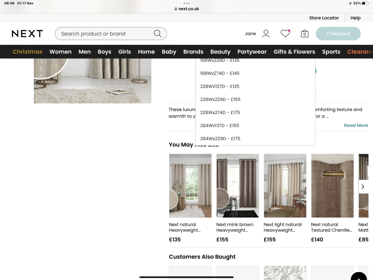Open the Women menu
Viewport: 373px width, 280px height.
pyautogui.click(x=61, y=52)
